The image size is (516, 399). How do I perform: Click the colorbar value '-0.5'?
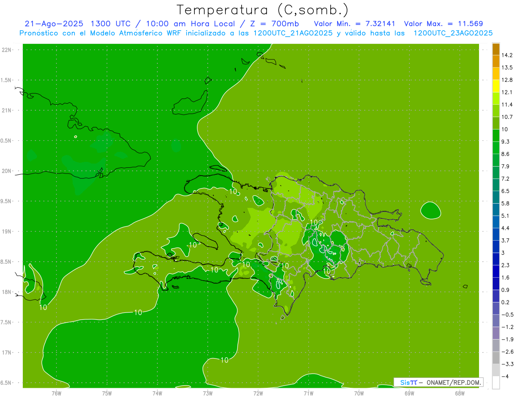point(507,315)
